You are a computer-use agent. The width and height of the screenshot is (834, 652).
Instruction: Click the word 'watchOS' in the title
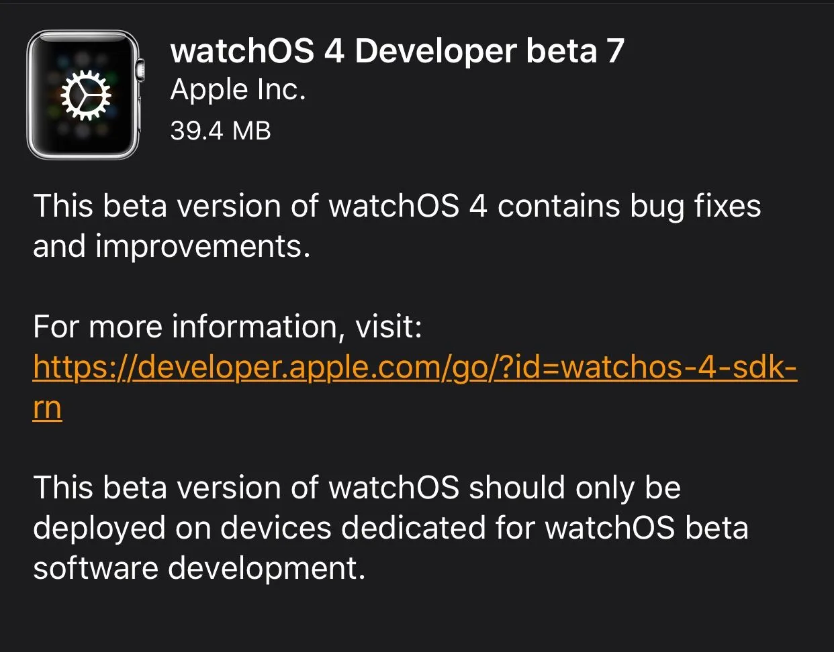pyautogui.click(x=242, y=51)
